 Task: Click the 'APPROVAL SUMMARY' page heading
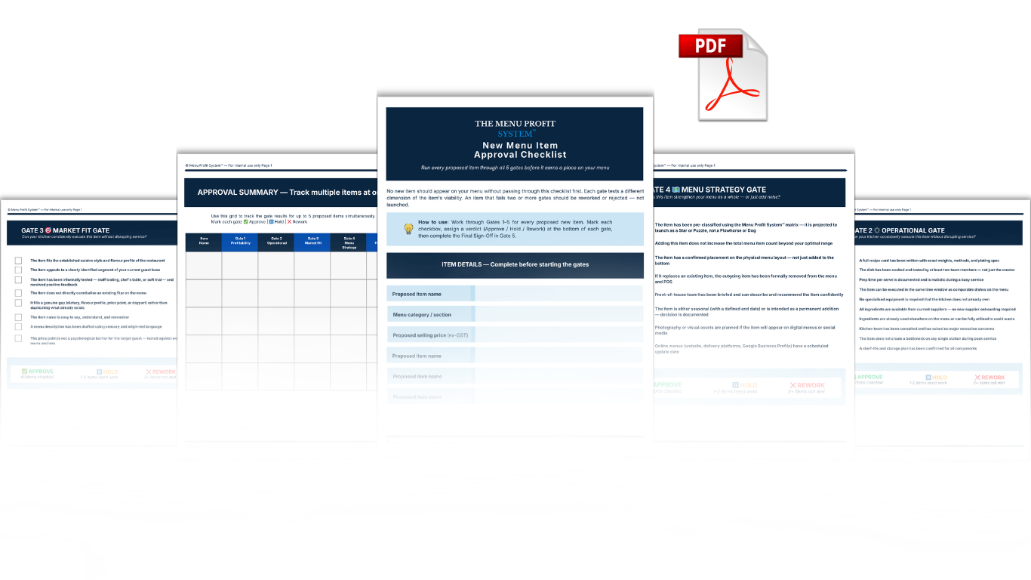(288, 193)
